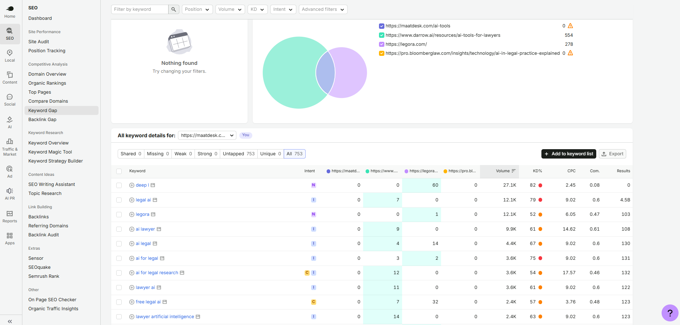This screenshot has width=680, height=325.
Task: Click the warning triangle next to maatdesk.com/ai-tools
Action: coord(570,26)
